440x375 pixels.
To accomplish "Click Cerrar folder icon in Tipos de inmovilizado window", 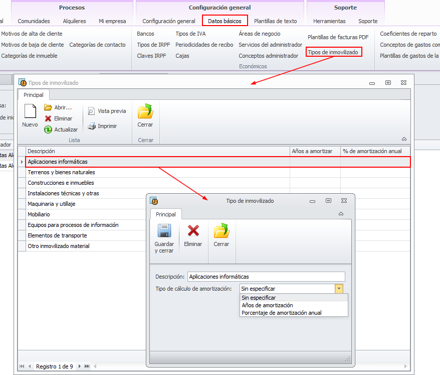I will coord(145,111).
